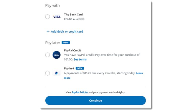Click the PayPal logo beside Pay in 4
The image size is (193, 111).
coord(57,73)
